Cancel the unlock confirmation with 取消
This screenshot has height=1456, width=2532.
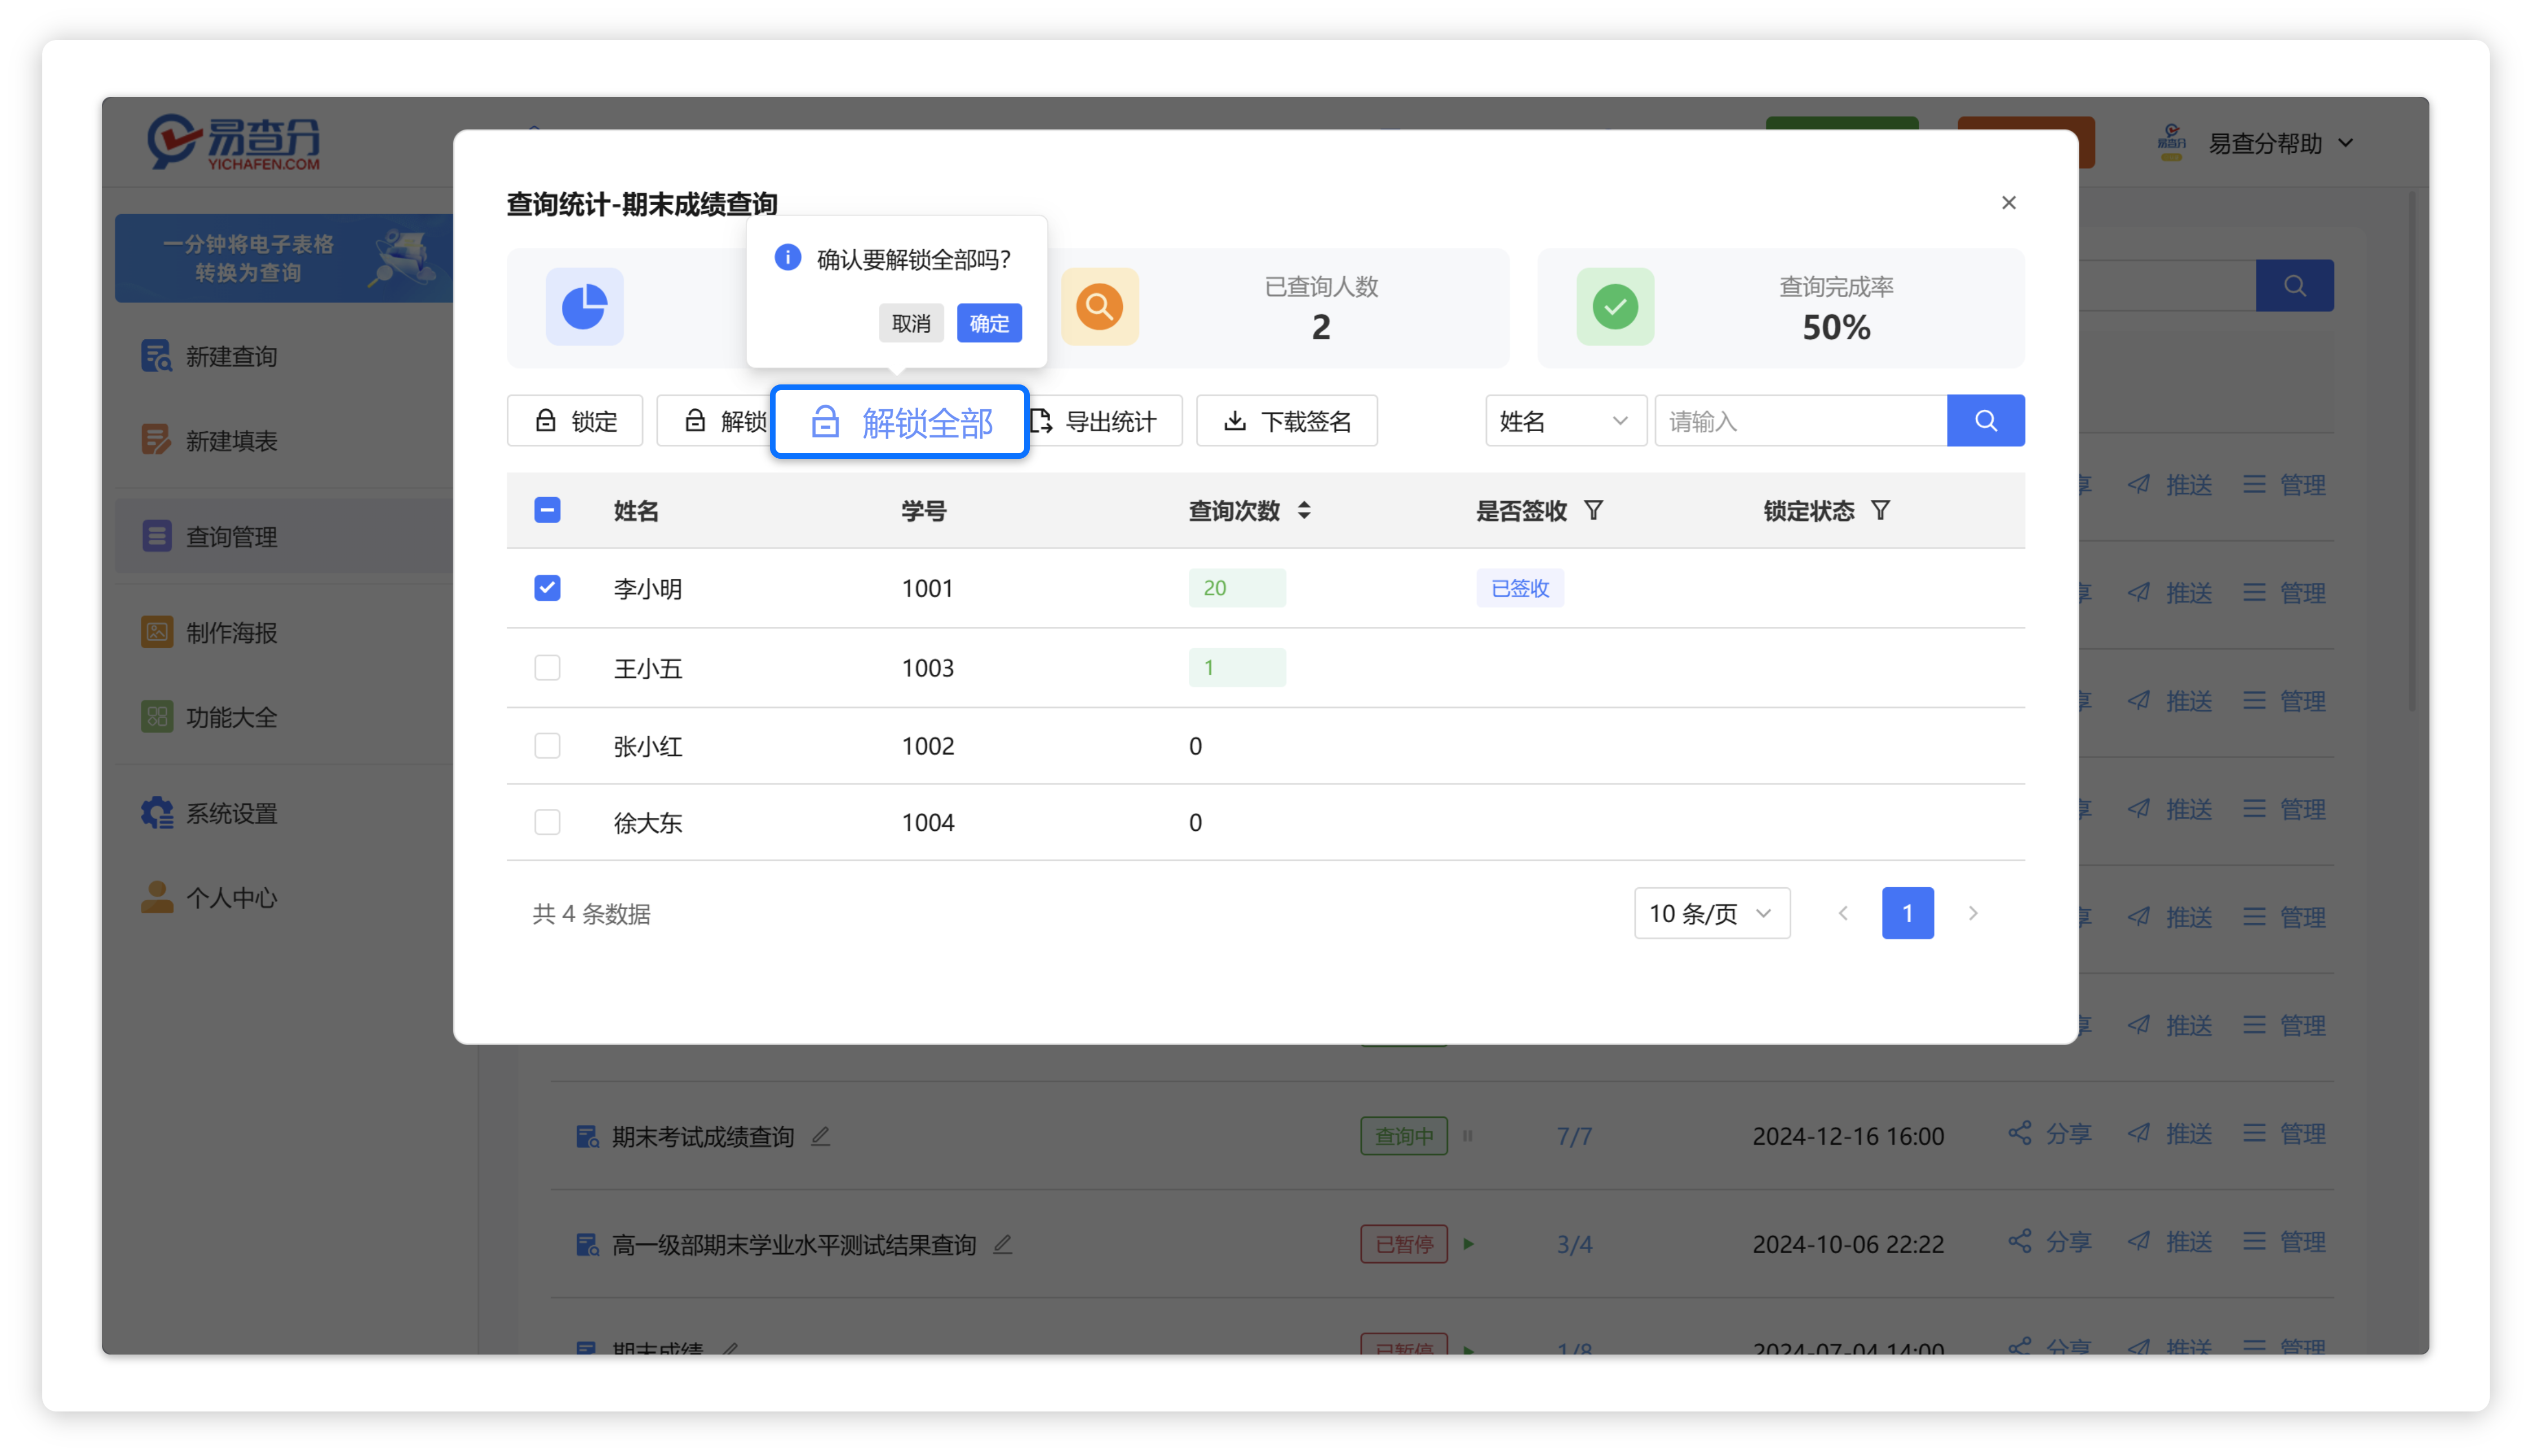pyautogui.click(x=910, y=323)
